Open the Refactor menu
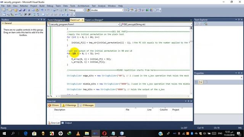 pos(24,6)
